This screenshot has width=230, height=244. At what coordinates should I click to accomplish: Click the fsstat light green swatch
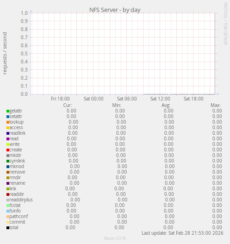8,206
